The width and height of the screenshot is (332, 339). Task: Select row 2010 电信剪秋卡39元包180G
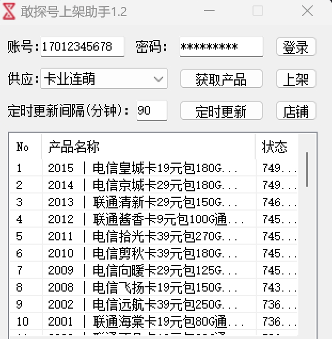pos(154,253)
